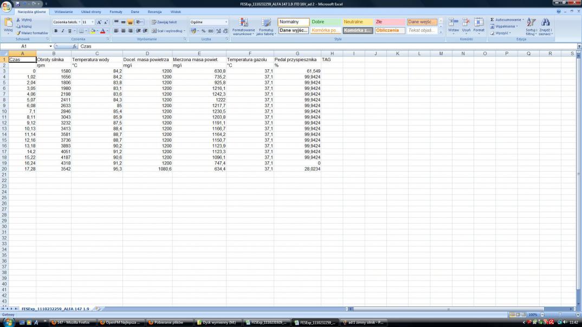Open Formatowanie warunkowe conditional formatting
The image size is (582, 327).
click(x=243, y=26)
